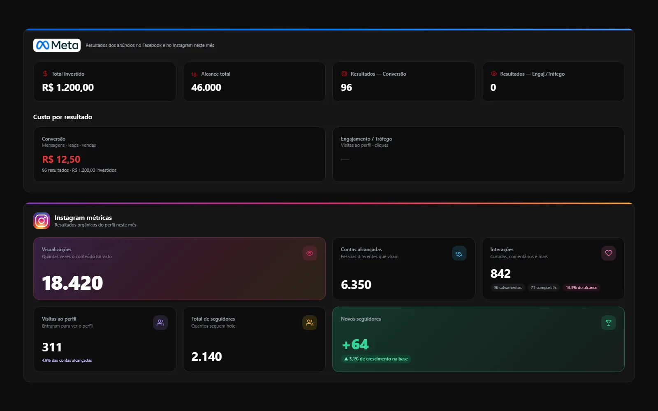
Task: Click the 311 Visitas ao perfil number
Action: [x=52, y=348]
